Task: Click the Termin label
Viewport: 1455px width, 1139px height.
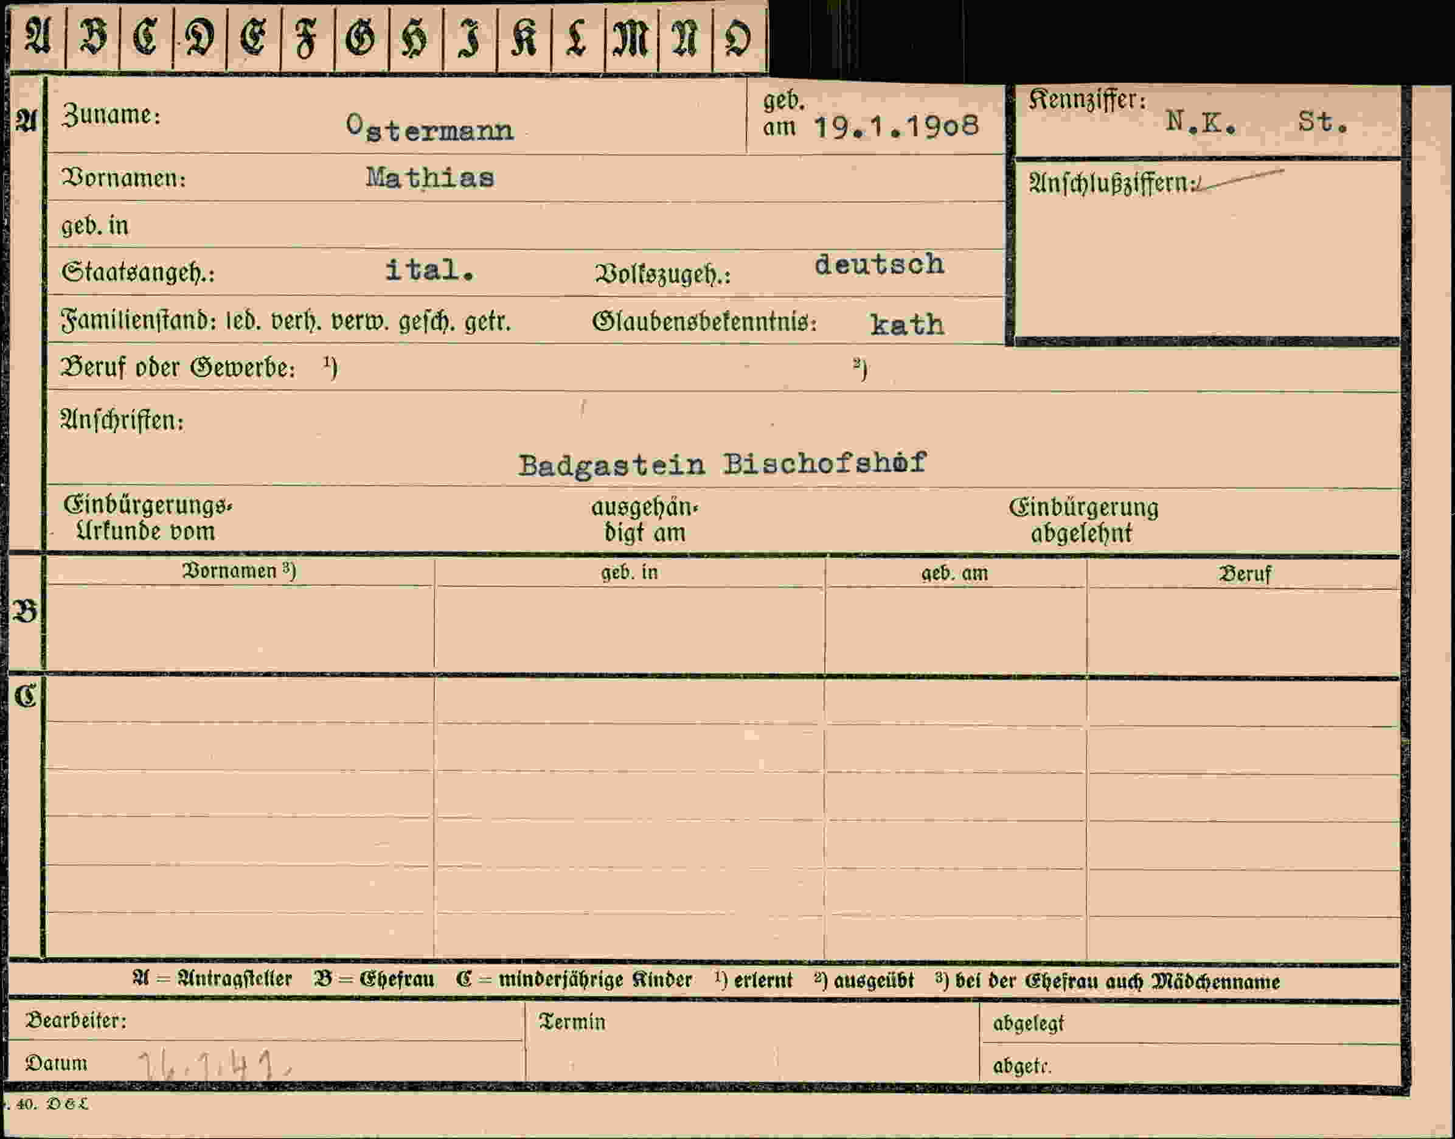Action: pos(572,1022)
